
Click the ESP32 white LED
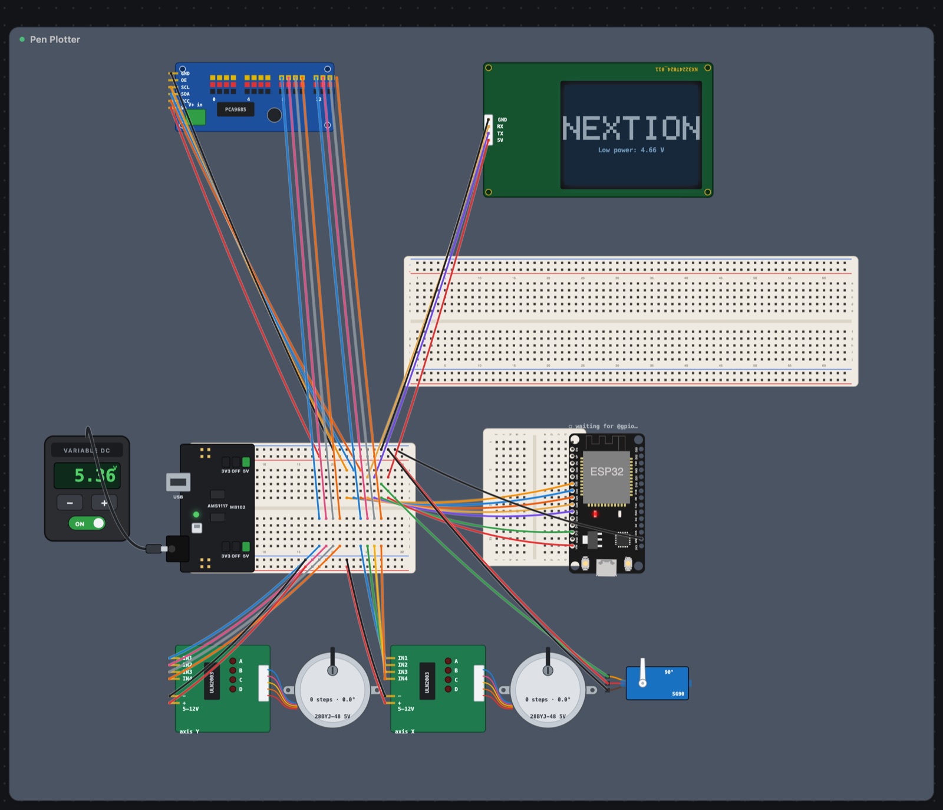pyautogui.click(x=619, y=514)
